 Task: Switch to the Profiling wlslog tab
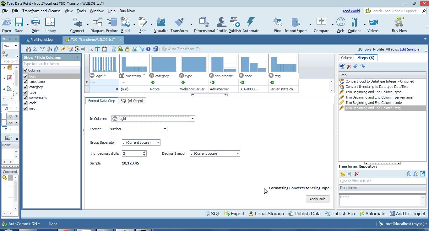pos(41,40)
